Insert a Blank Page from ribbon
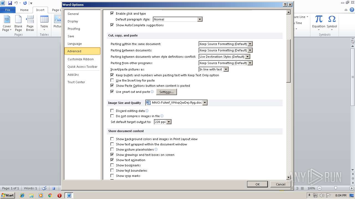Image resolution: width=355 pixels, height=199 pixels. [18, 23]
